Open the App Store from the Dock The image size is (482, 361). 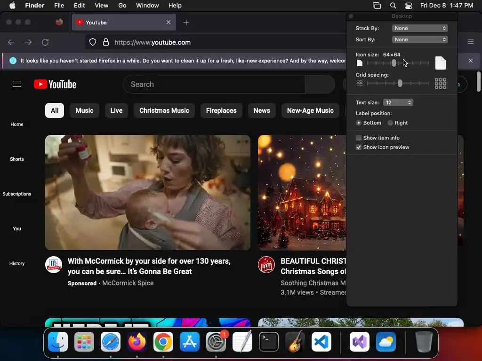pyautogui.click(x=190, y=342)
